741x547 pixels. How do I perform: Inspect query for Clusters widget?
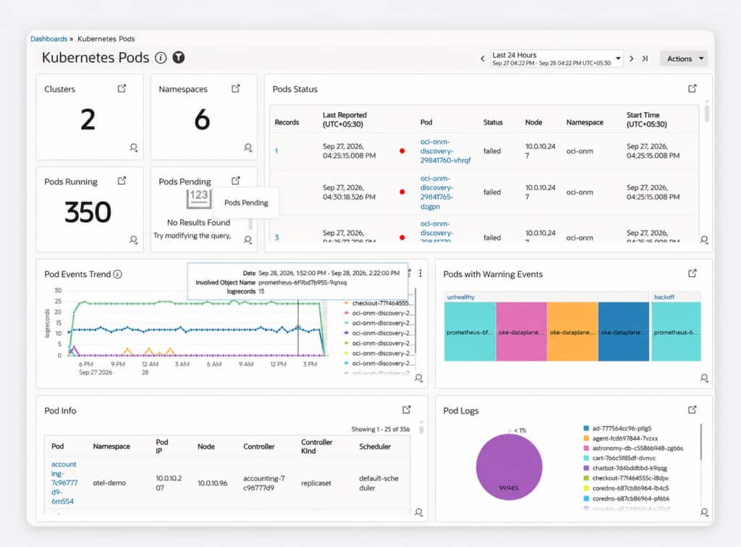click(134, 148)
